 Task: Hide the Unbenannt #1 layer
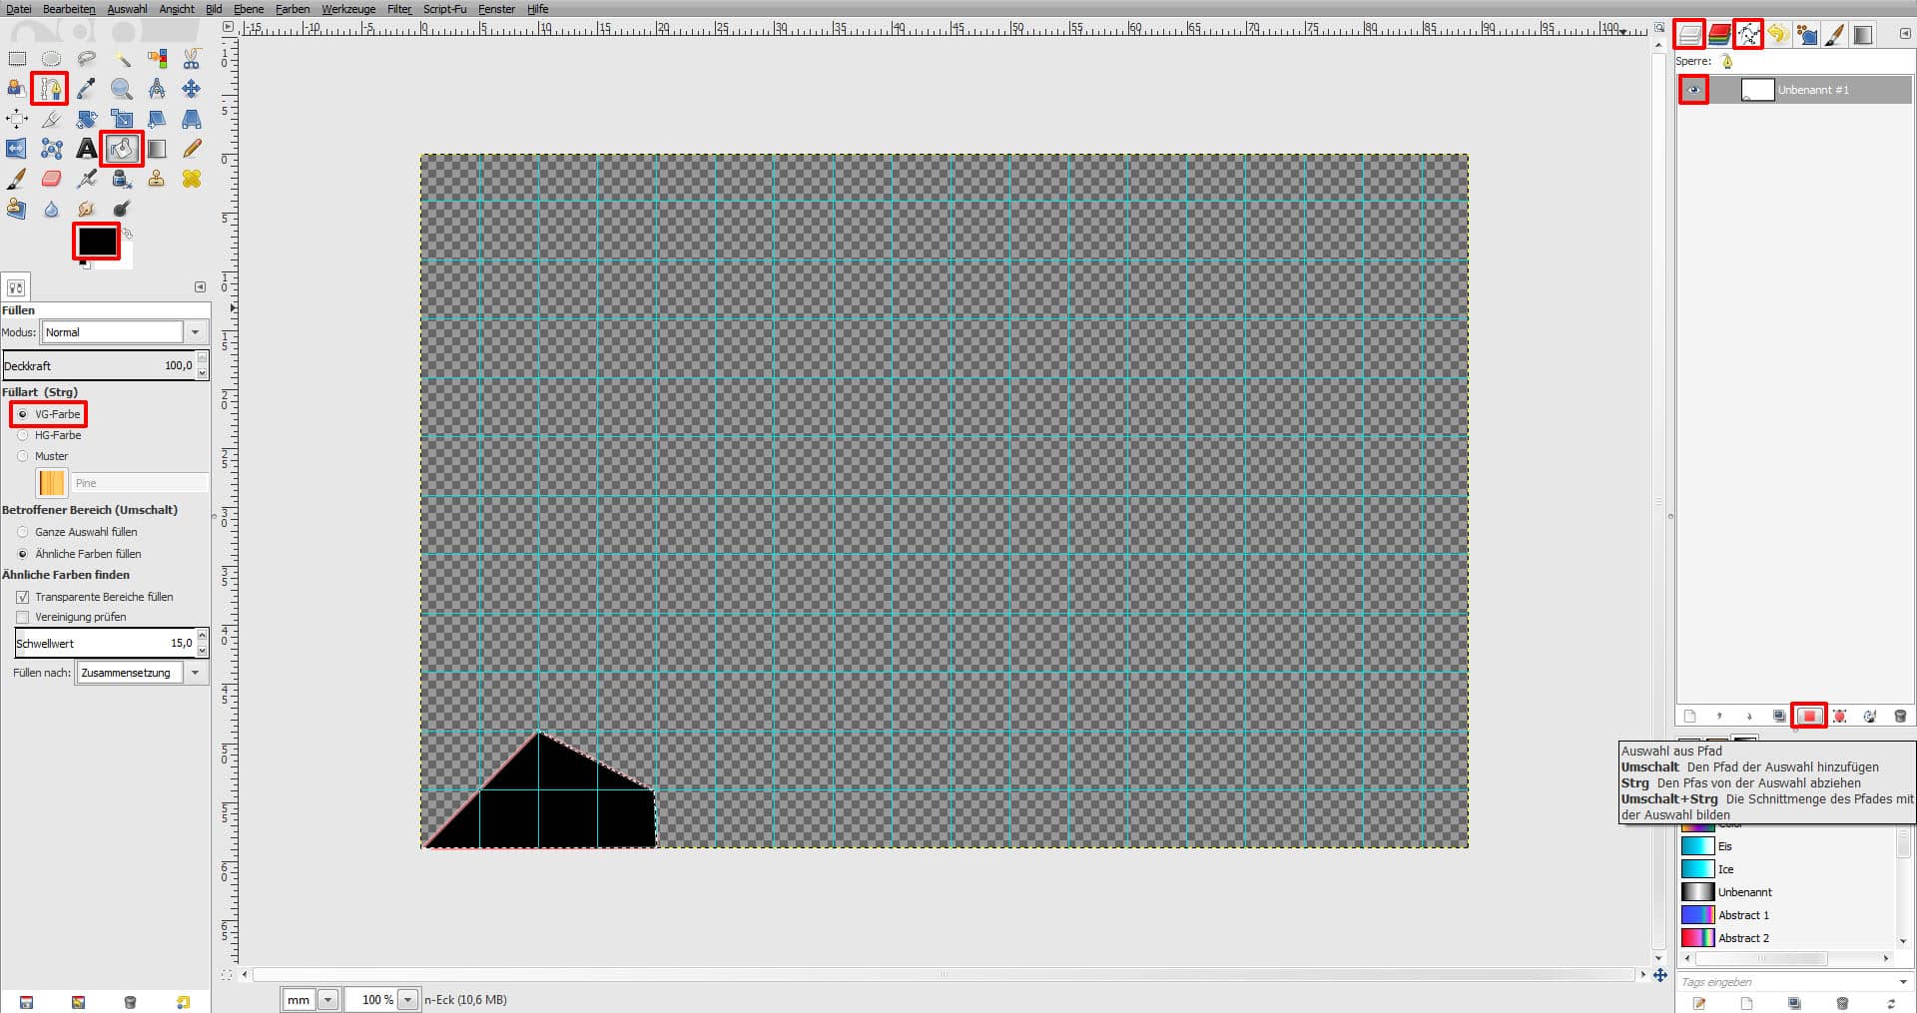[x=1694, y=90]
